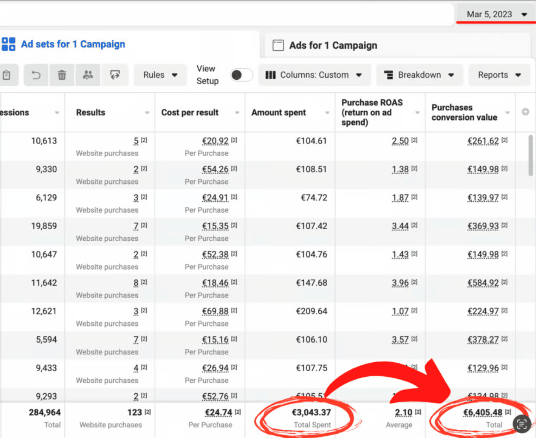536x438 pixels.
Task: Click the €6,405.48 total conversion value
Action: pos(483,412)
